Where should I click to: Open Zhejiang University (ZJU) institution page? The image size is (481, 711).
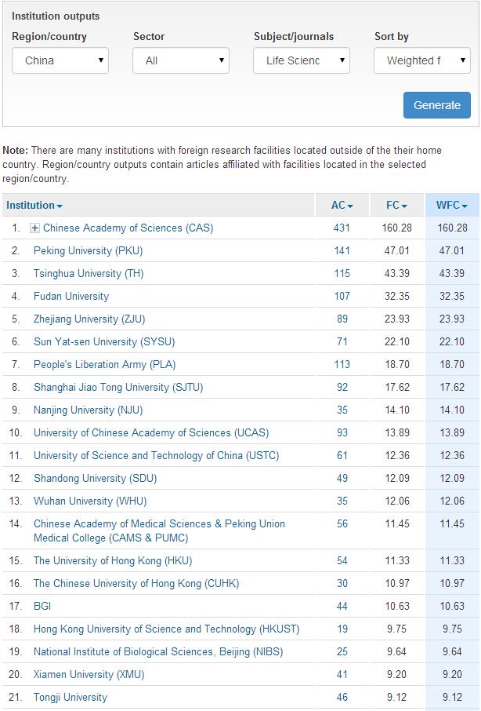[x=89, y=319]
